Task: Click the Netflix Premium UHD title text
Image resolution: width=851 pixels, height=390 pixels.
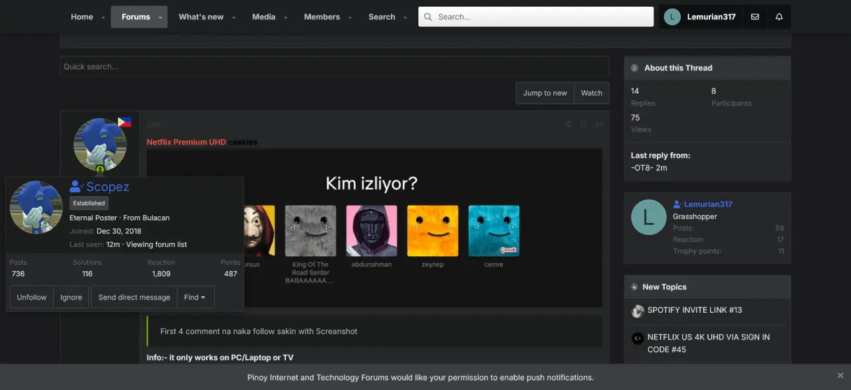Action: pos(186,142)
